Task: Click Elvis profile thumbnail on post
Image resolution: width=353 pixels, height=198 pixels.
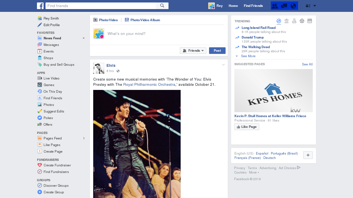Action: 99,68
